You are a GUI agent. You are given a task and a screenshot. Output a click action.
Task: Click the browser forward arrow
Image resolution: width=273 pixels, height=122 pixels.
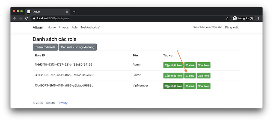(20, 18)
